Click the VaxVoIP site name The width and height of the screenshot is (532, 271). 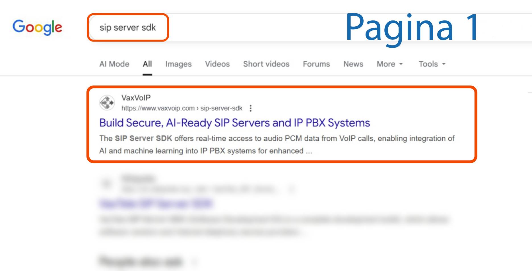(x=136, y=98)
